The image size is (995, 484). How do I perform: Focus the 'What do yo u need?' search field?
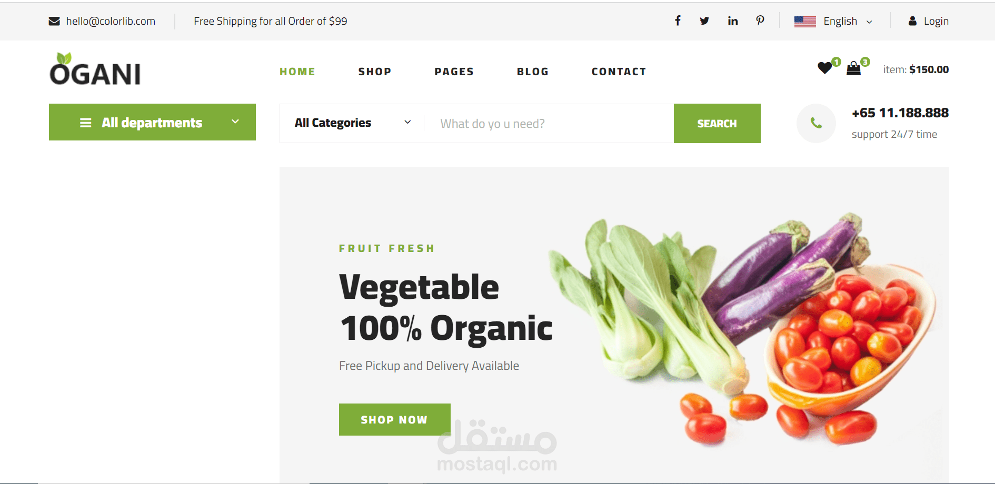[x=549, y=123]
